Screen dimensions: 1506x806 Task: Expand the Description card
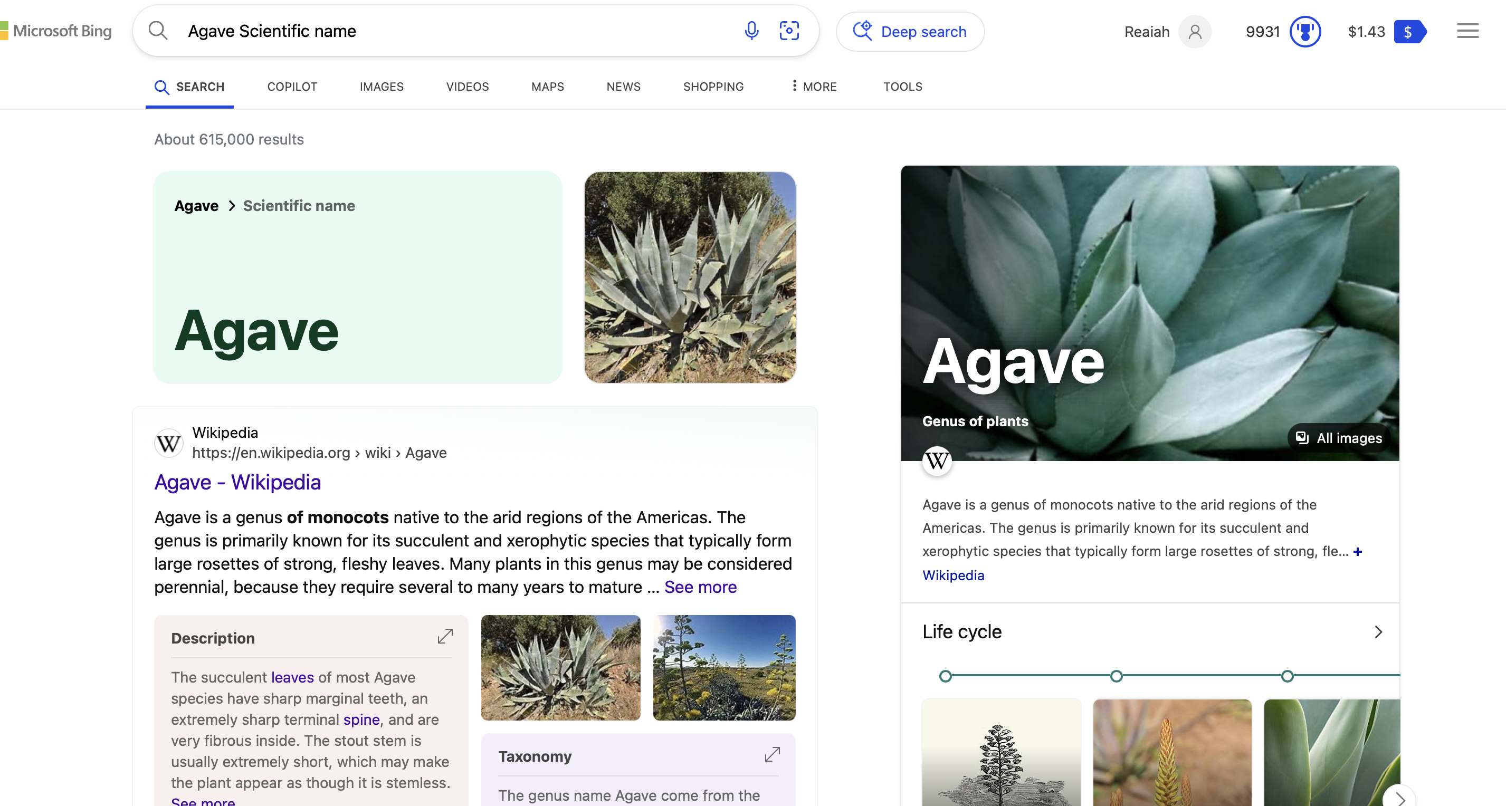click(x=445, y=636)
